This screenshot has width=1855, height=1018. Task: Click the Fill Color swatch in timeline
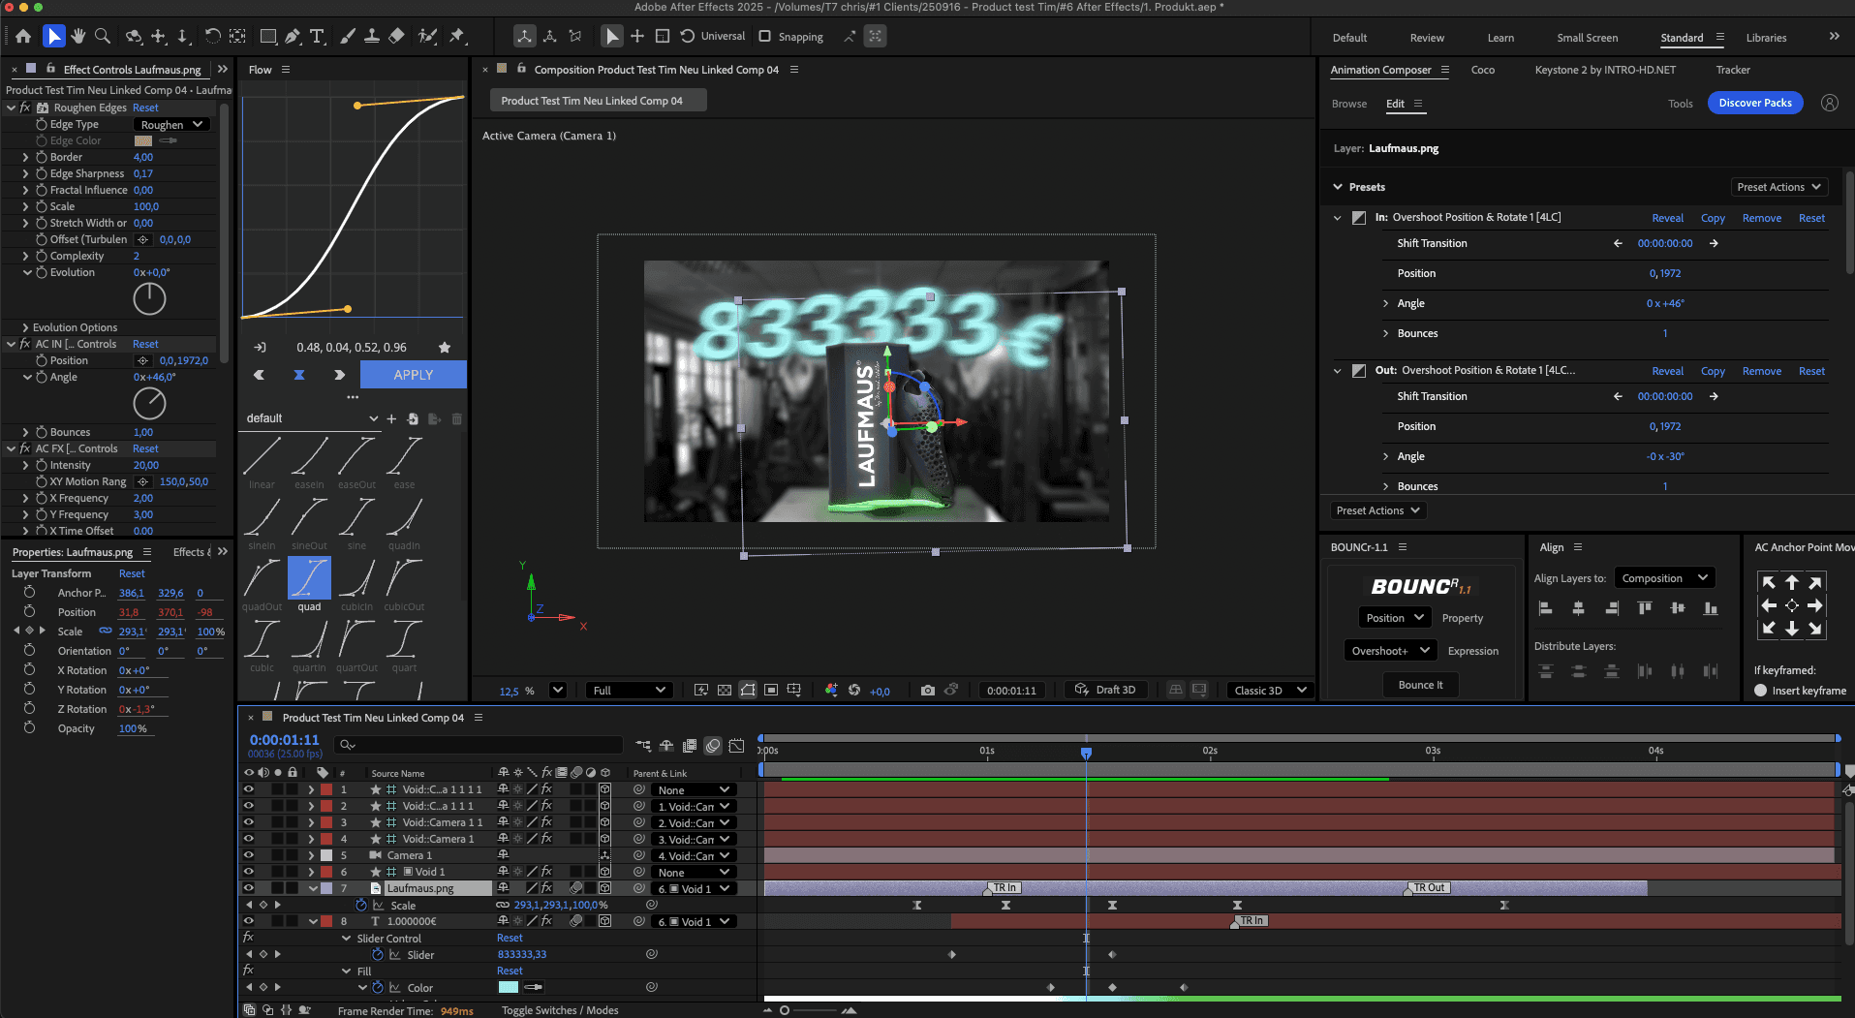[509, 987]
